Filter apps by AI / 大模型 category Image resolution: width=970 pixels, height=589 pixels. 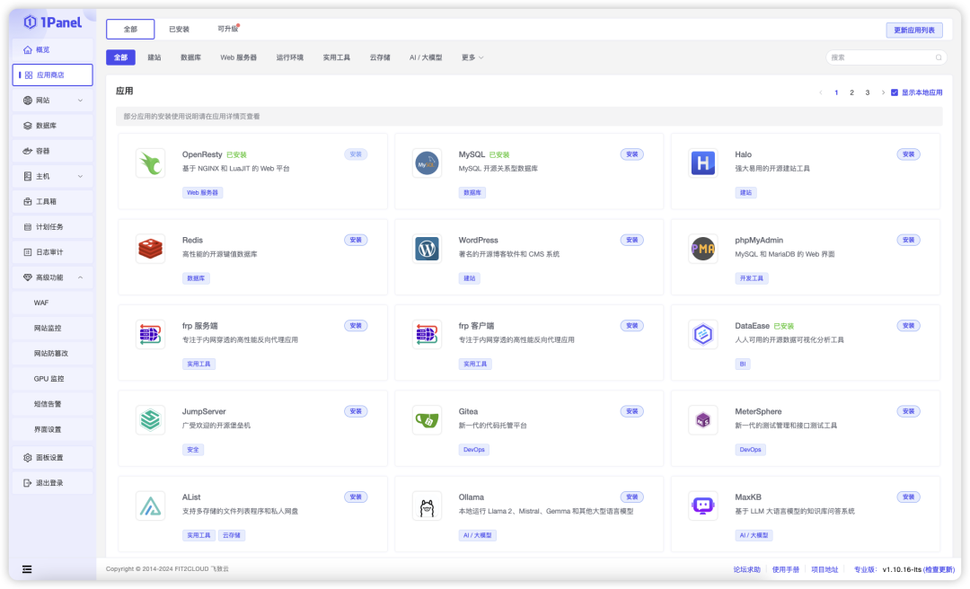pyautogui.click(x=426, y=57)
